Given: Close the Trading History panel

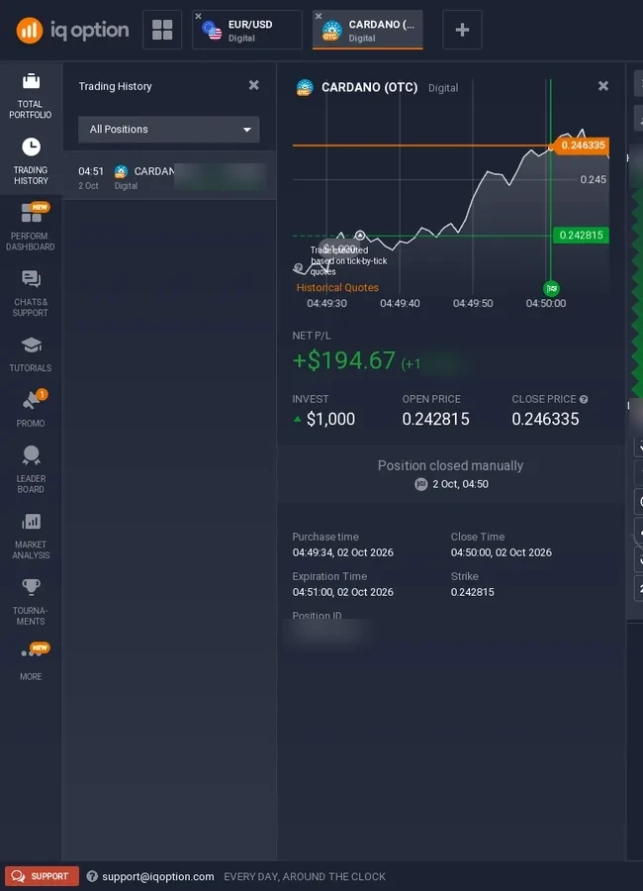Looking at the screenshot, I should tap(254, 85).
